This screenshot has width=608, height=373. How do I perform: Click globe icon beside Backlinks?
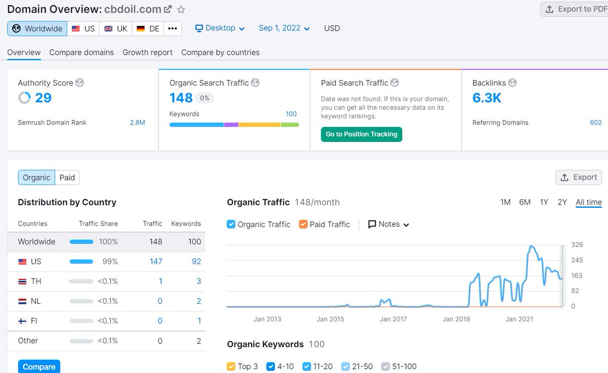point(513,83)
